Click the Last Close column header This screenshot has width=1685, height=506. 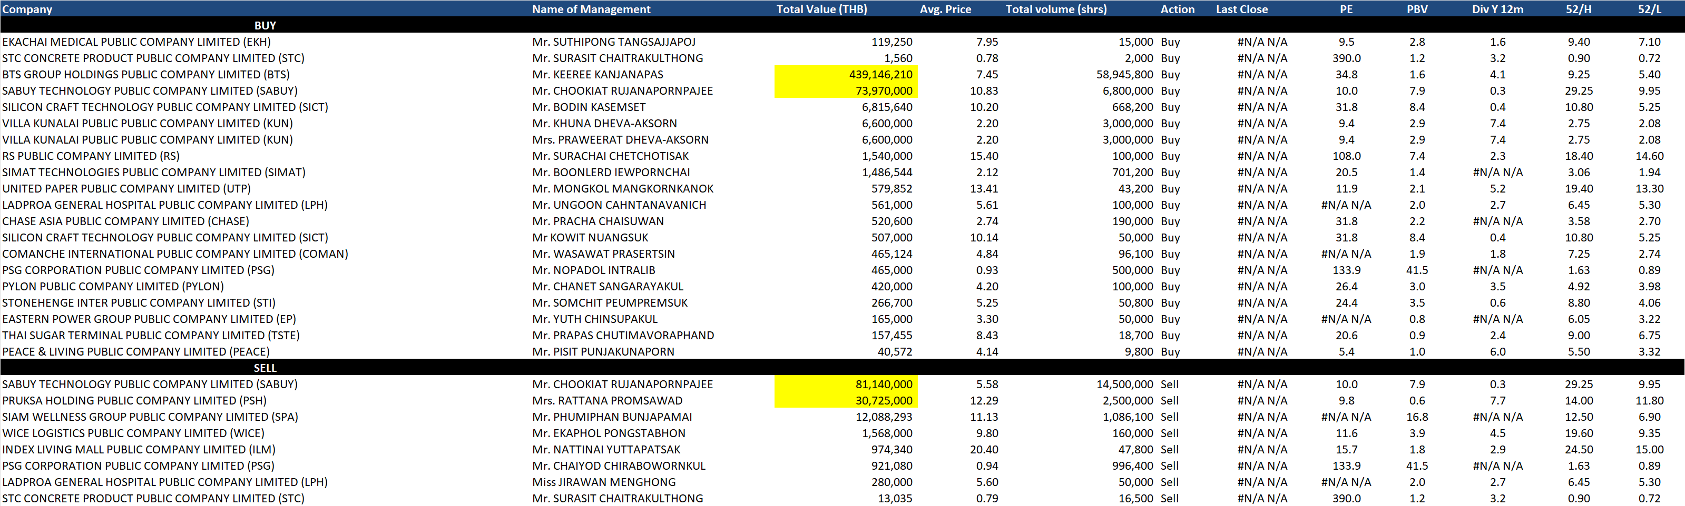(1241, 9)
